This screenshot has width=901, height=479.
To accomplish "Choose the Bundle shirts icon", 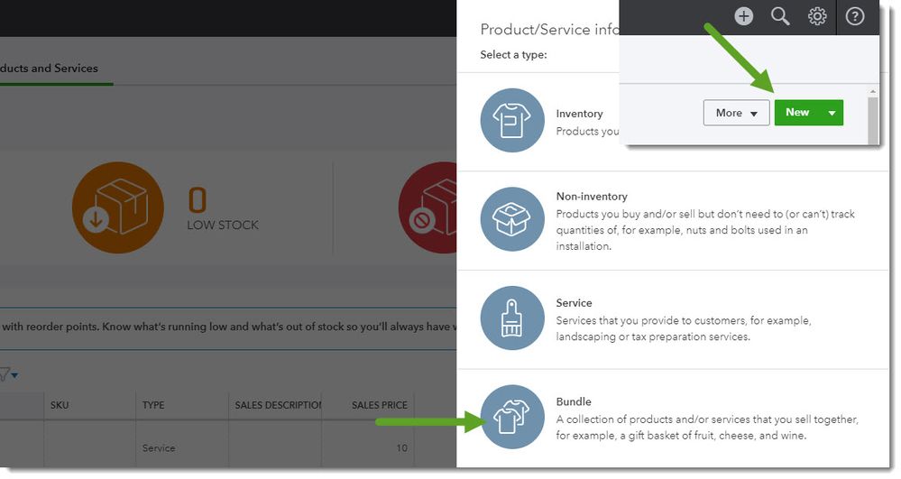I will [x=511, y=416].
